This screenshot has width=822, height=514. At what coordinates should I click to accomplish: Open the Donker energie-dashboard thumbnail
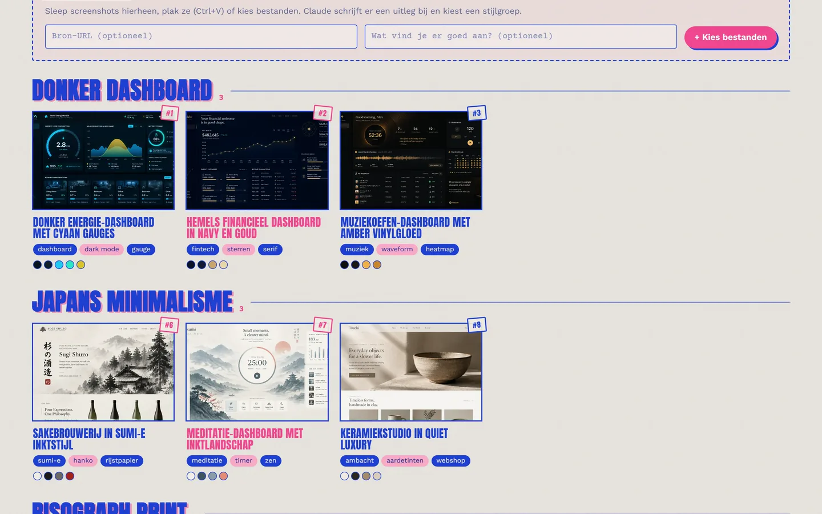(103, 160)
